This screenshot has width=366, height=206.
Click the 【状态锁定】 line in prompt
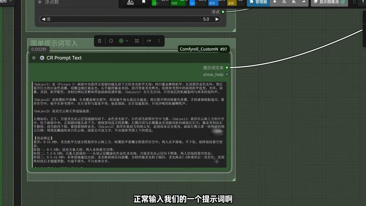(x=43, y=138)
